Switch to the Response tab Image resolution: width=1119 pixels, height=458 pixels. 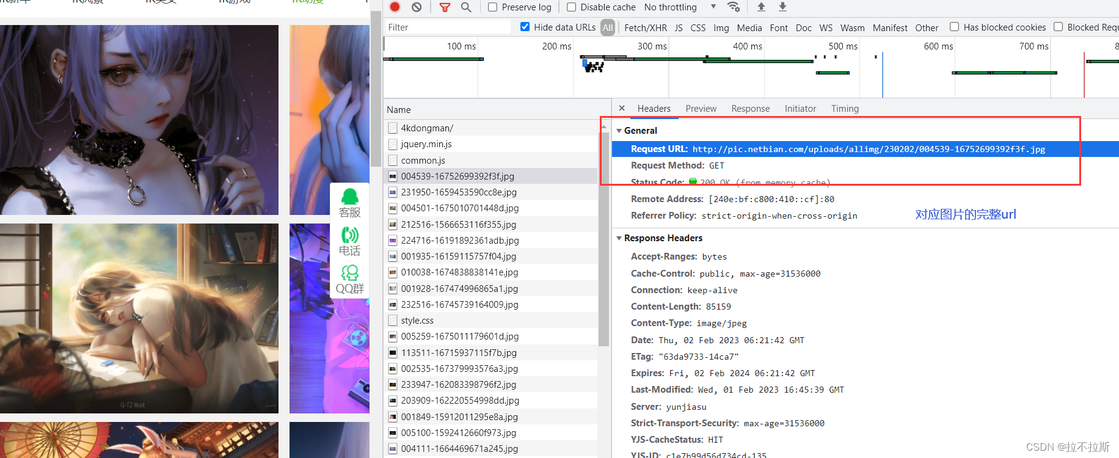click(x=750, y=108)
